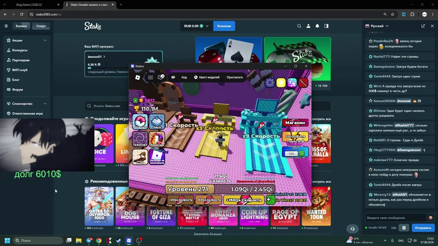Open Ответственная игра in the sidebar
Image resolution: width=438 pixels, height=246 pixels.
pos(27,113)
